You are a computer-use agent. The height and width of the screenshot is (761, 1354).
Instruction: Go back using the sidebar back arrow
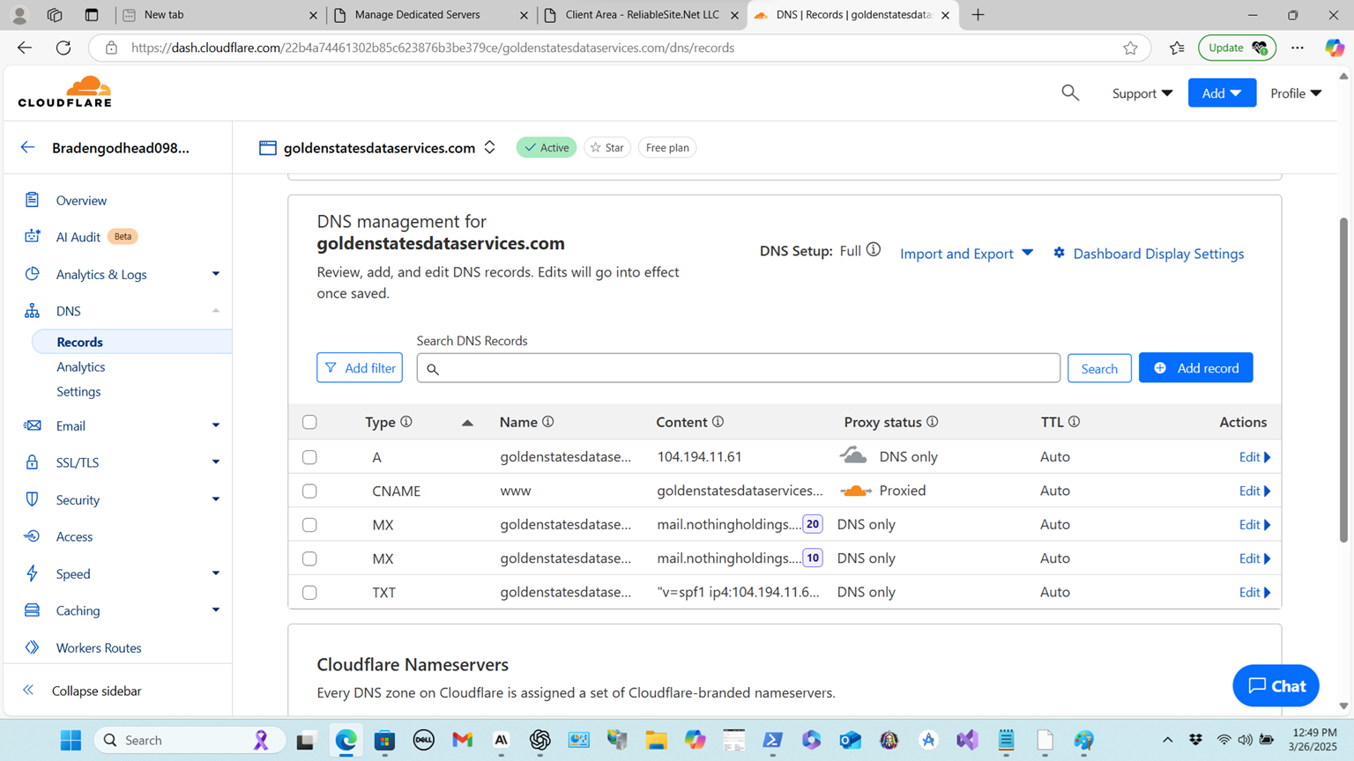point(28,147)
